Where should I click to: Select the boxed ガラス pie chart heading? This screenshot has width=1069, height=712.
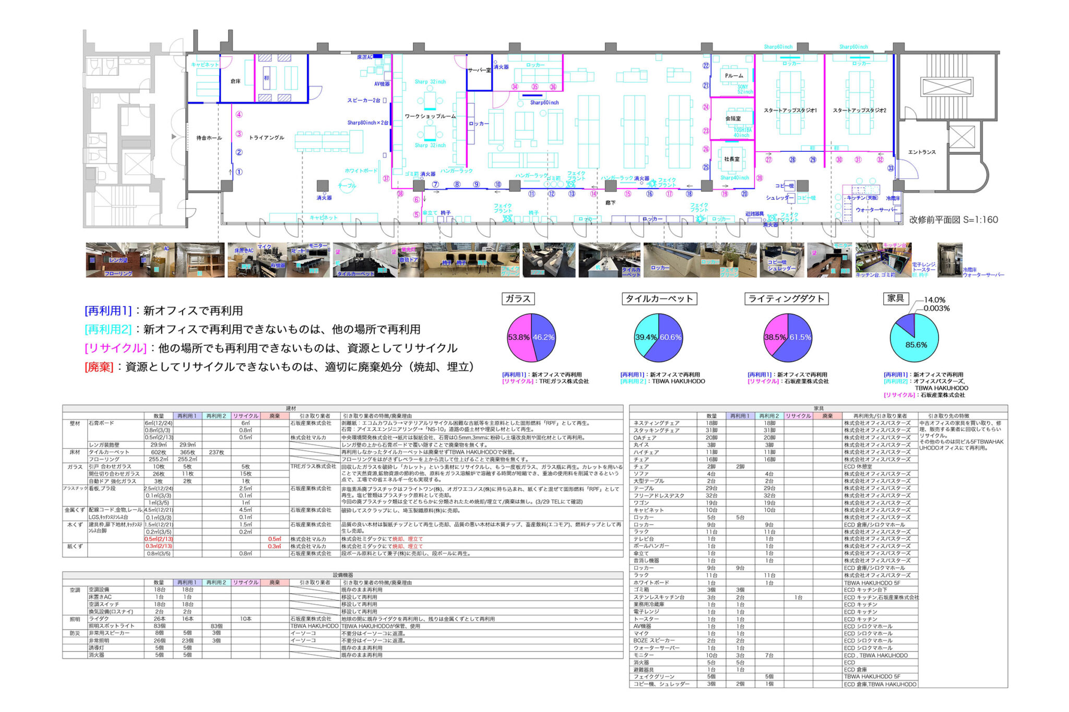coord(518,299)
